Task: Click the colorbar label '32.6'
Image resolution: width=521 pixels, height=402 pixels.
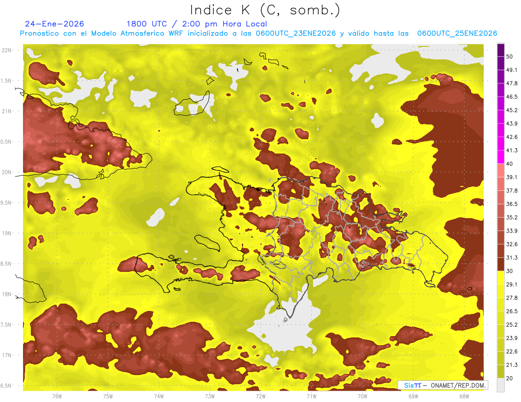Action: (x=512, y=244)
